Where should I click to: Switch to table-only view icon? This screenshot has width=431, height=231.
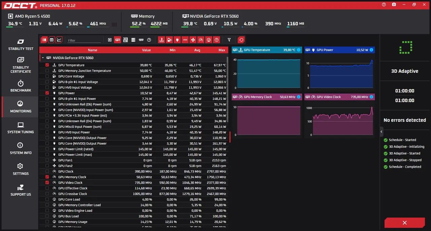pyautogui.click(x=52, y=40)
